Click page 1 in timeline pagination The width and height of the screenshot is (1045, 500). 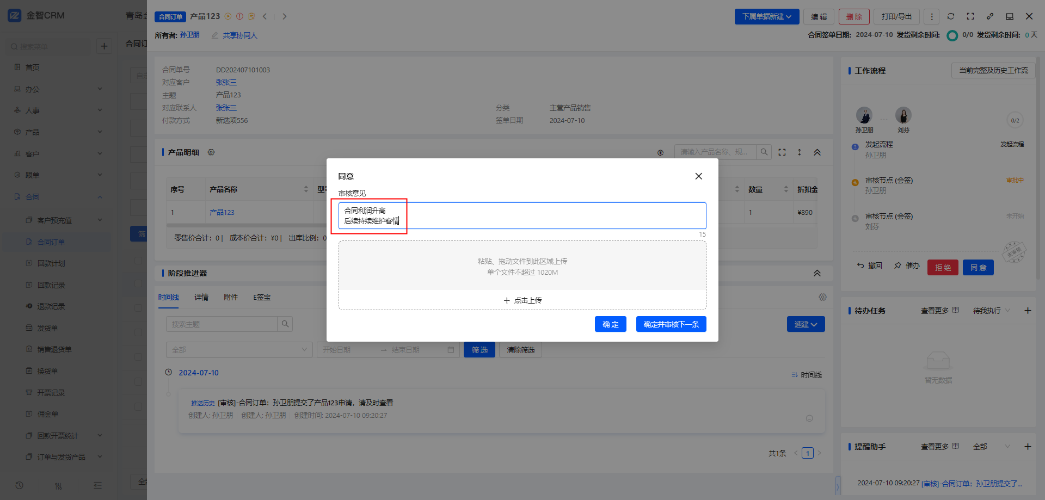pyautogui.click(x=808, y=453)
